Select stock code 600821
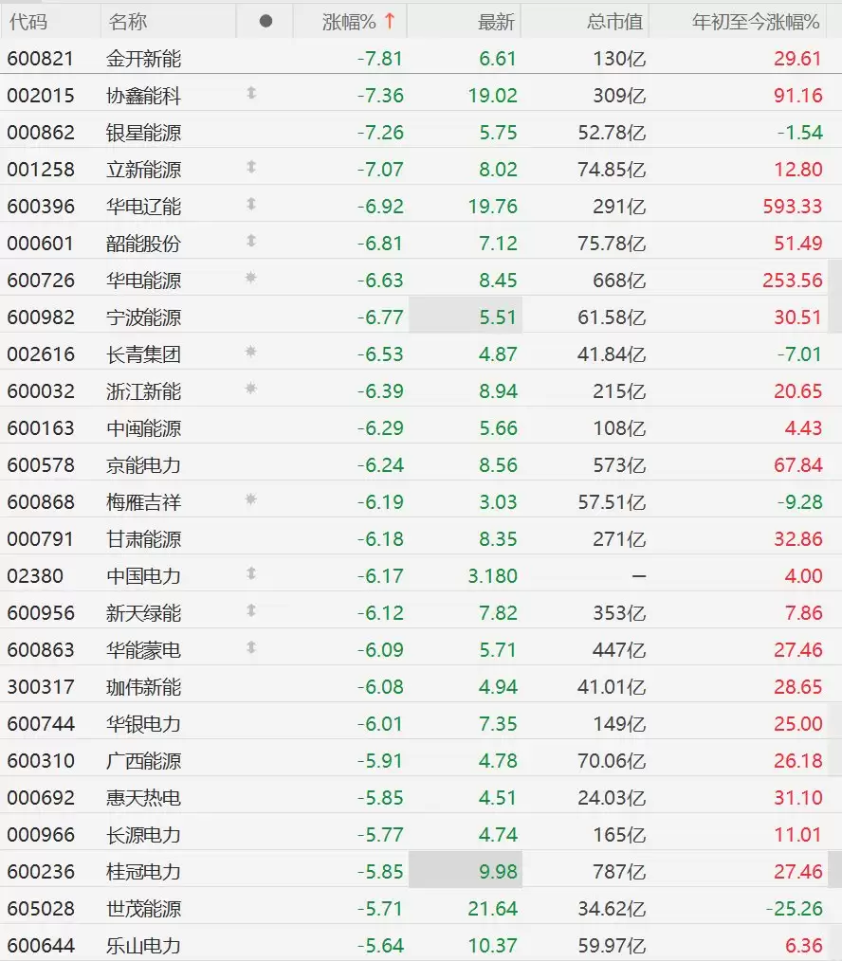Screen dimensions: 842x961 (41, 59)
